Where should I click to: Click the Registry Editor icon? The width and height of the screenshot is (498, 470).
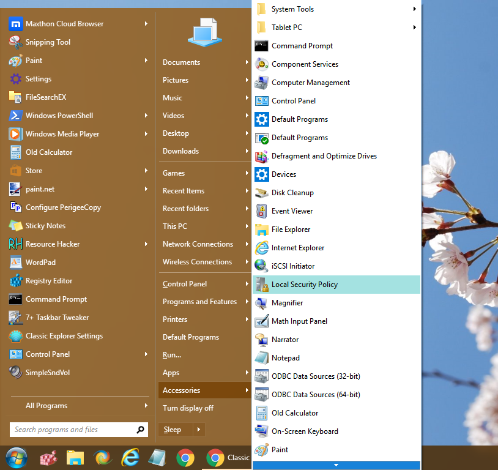tap(15, 281)
